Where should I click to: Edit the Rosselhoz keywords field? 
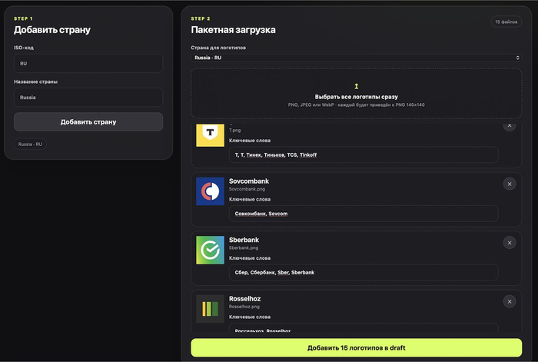[364, 328]
